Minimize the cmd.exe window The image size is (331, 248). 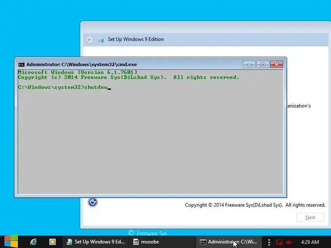click(249, 64)
